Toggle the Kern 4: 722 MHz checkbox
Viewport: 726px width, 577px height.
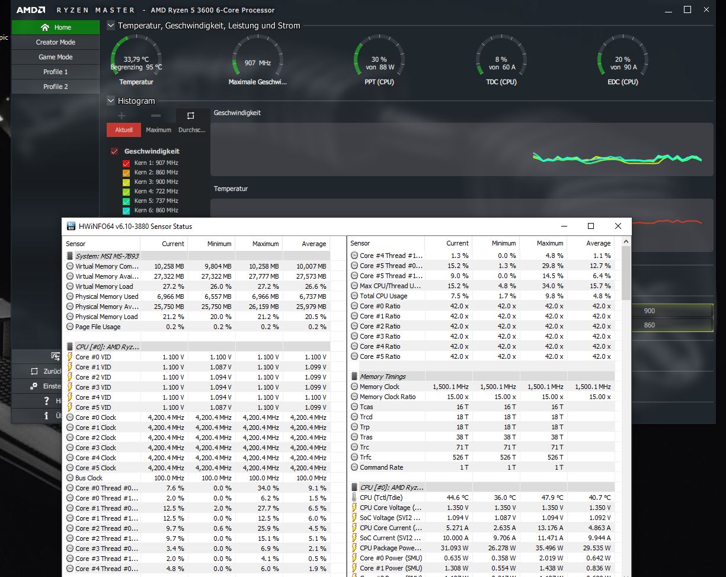point(126,192)
